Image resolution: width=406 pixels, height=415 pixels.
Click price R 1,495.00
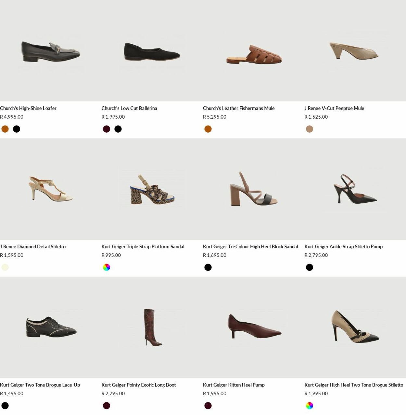12,394
